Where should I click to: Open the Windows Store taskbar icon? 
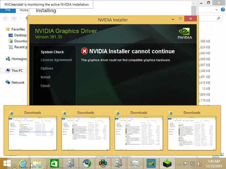(x=54, y=164)
